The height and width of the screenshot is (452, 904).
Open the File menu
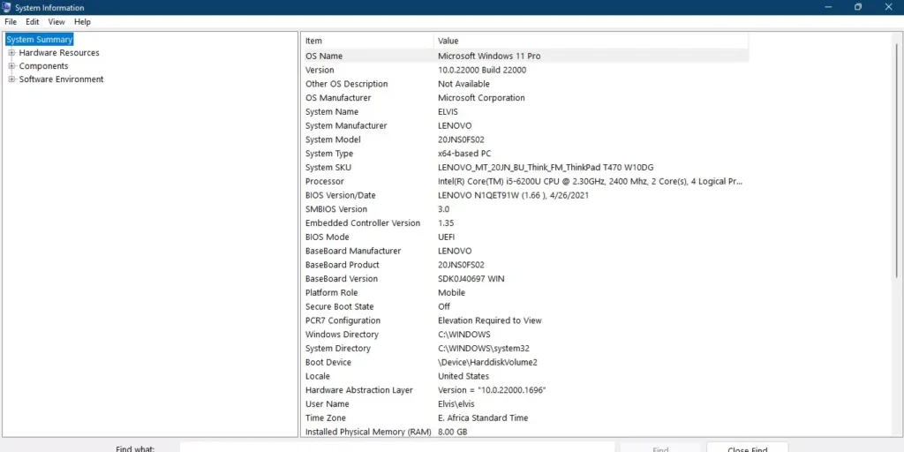(x=11, y=22)
